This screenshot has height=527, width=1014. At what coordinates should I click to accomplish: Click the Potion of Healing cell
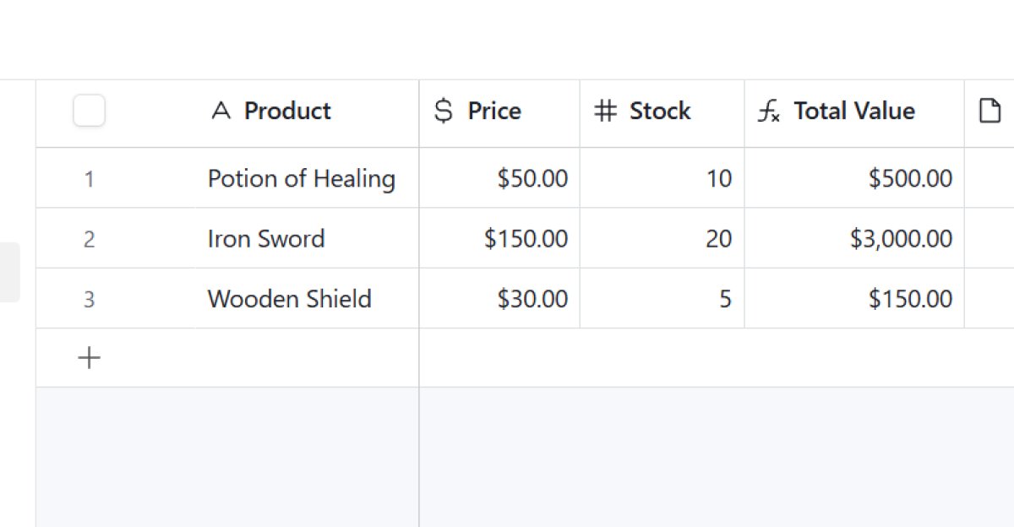302,179
